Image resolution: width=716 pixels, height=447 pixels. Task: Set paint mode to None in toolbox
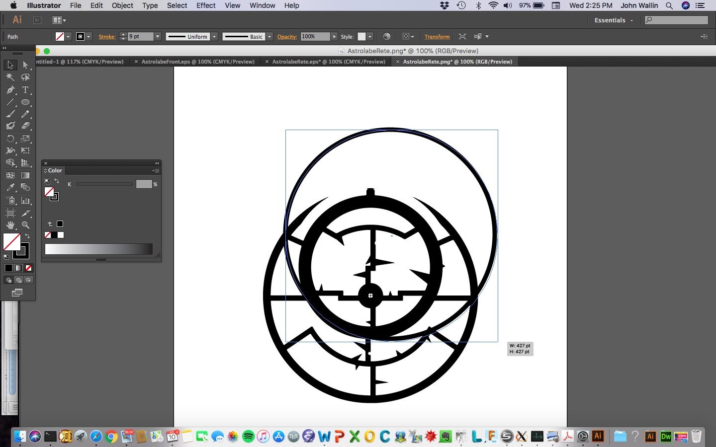point(28,268)
